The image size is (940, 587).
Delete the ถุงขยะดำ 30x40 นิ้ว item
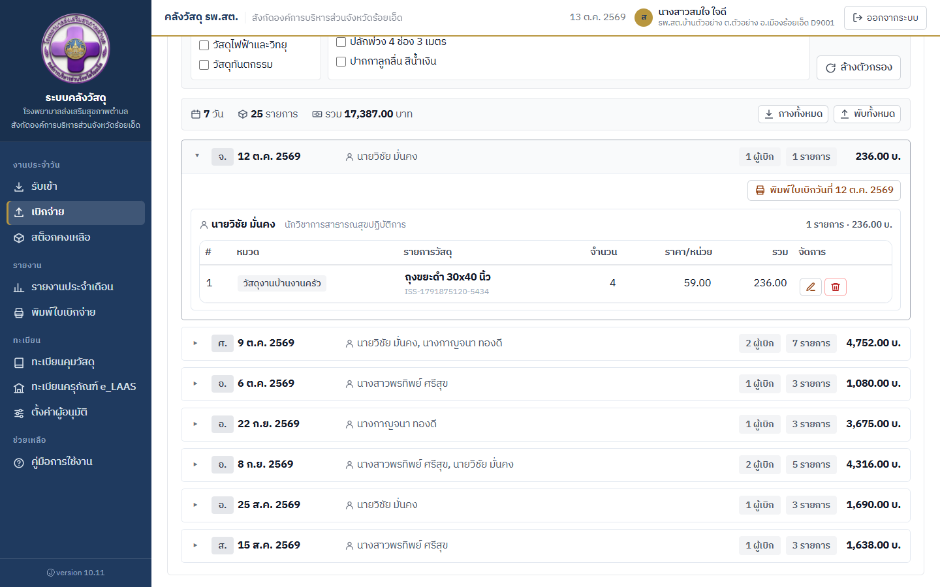pyautogui.click(x=836, y=287)
